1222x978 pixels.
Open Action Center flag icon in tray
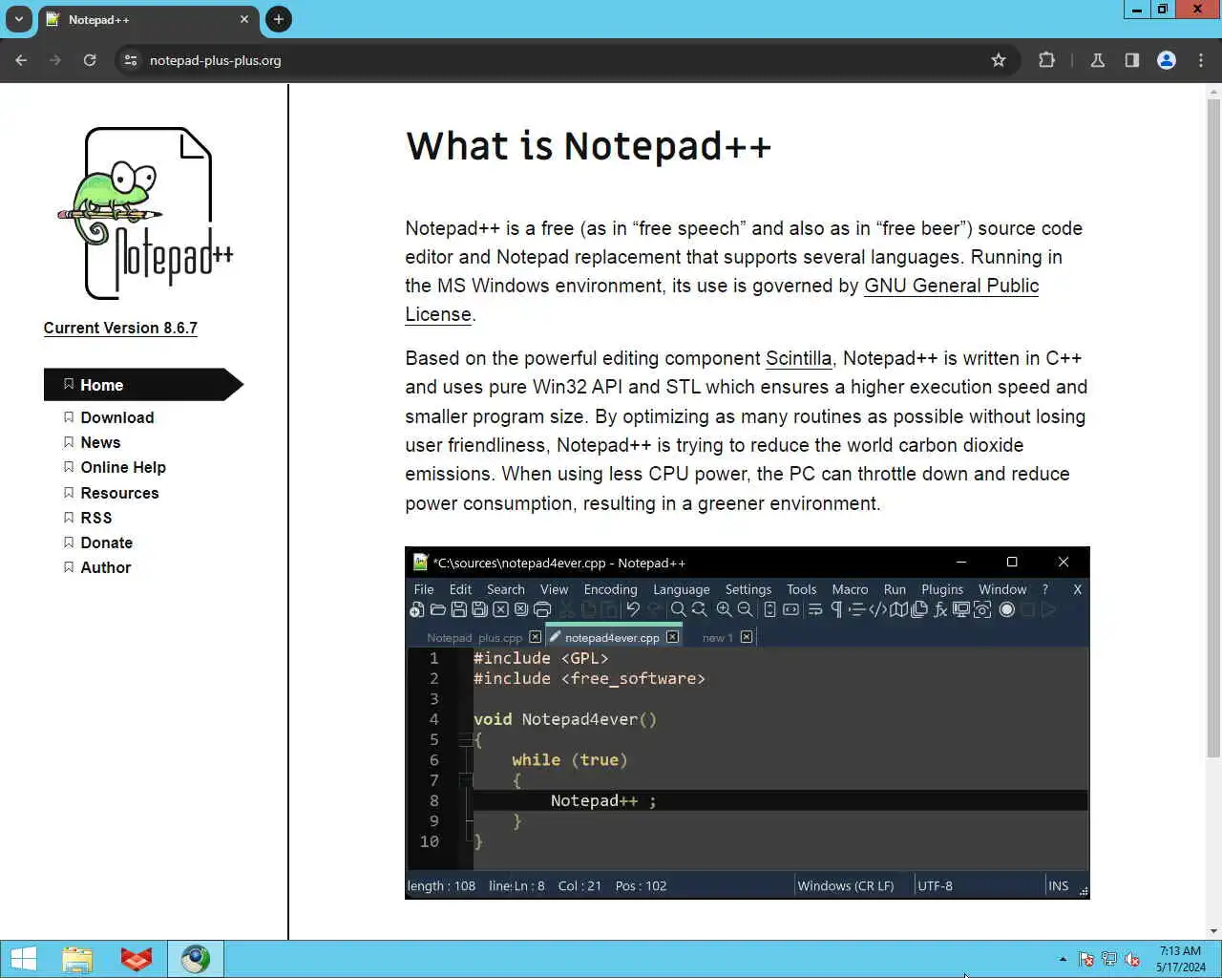(x=1086, y=959)
